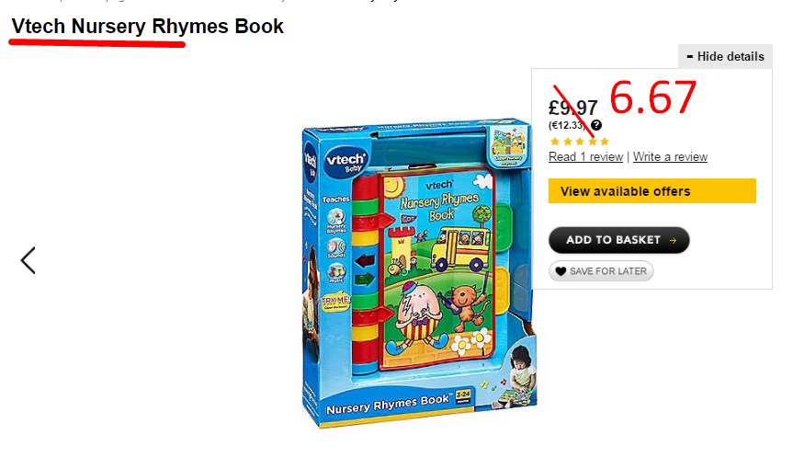Click the arrow icon on Add to Basket
The width and height of the screenshot is (793, 457).
click(x=673, y=240)
